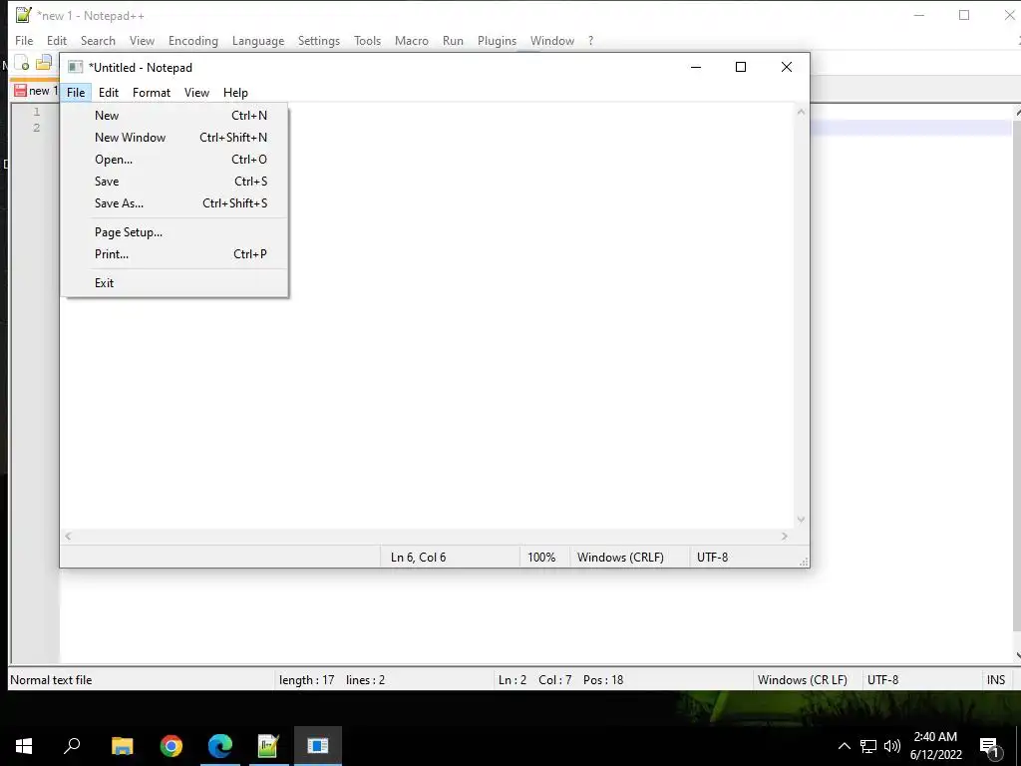Maximize the Notepad window
The width and height of the screenshot is (1021, 766).
tap(741, 67)
